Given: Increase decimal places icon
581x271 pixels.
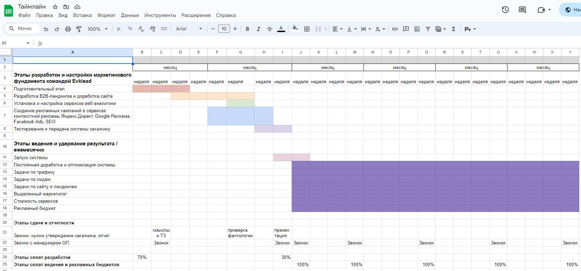Looking at the screenshot, I should [152, 29].
